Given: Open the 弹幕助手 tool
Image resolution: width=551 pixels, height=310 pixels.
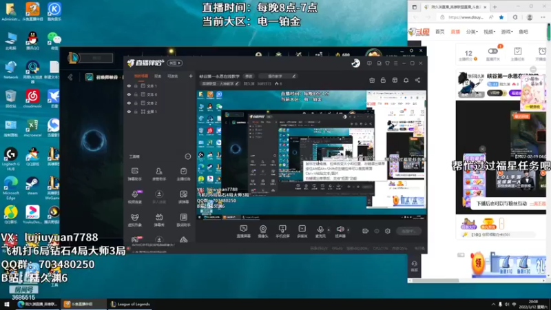Looking at the screenshot, I should click(134, 174).
